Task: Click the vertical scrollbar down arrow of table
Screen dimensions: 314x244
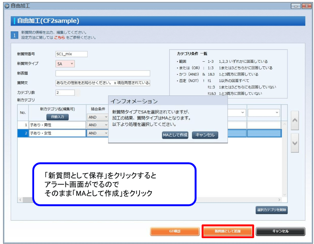Action: (285, 194)
